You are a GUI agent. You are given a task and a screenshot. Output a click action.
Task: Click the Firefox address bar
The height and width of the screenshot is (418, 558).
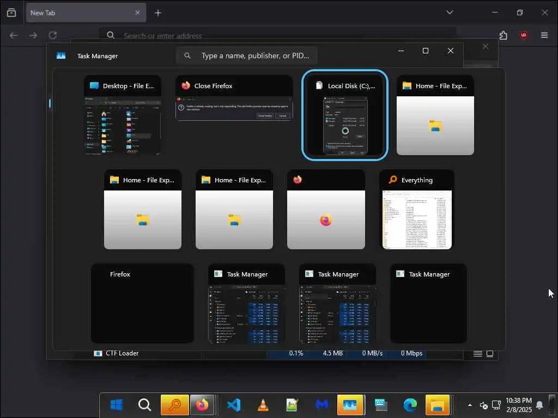click(x=277, y=35)
